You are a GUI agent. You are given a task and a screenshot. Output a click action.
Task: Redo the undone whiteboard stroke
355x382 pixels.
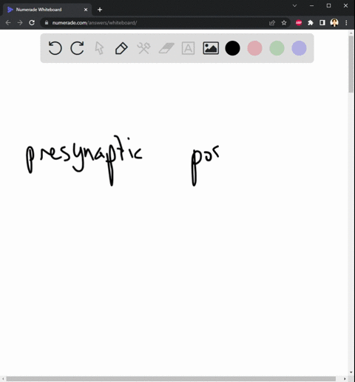click(77, 48)
